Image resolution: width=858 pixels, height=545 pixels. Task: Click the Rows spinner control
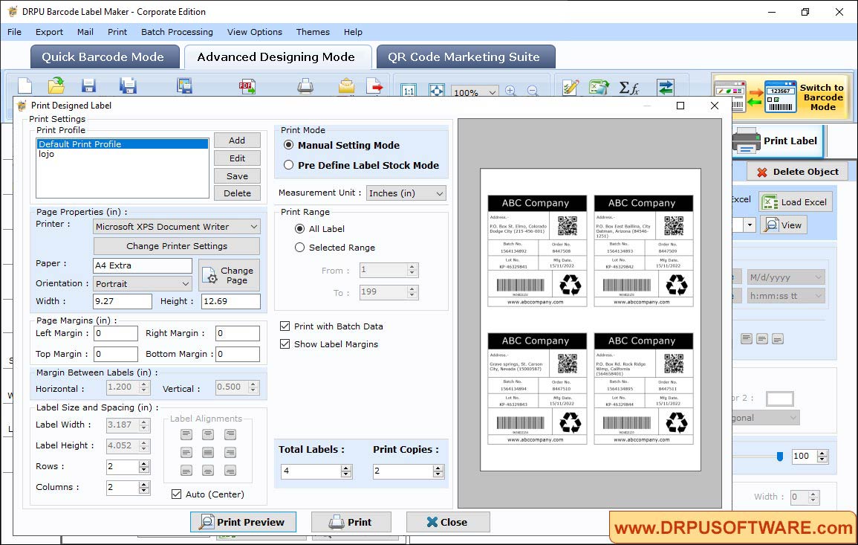[x=144, y=467]
